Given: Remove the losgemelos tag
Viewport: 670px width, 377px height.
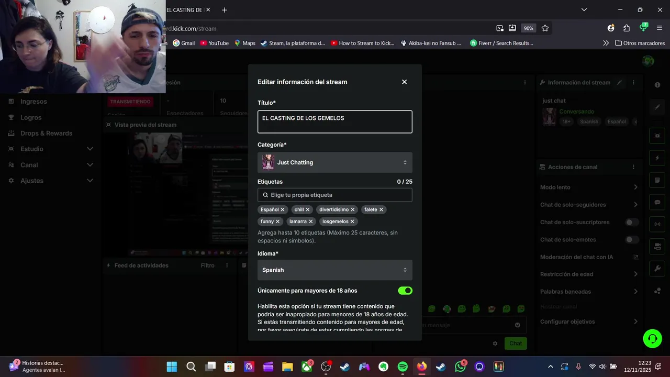Looking at the screenshot, I should tap(352, 221).
